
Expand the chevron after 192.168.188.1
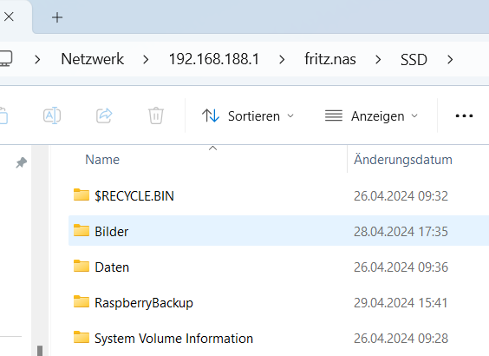point(282,59)
